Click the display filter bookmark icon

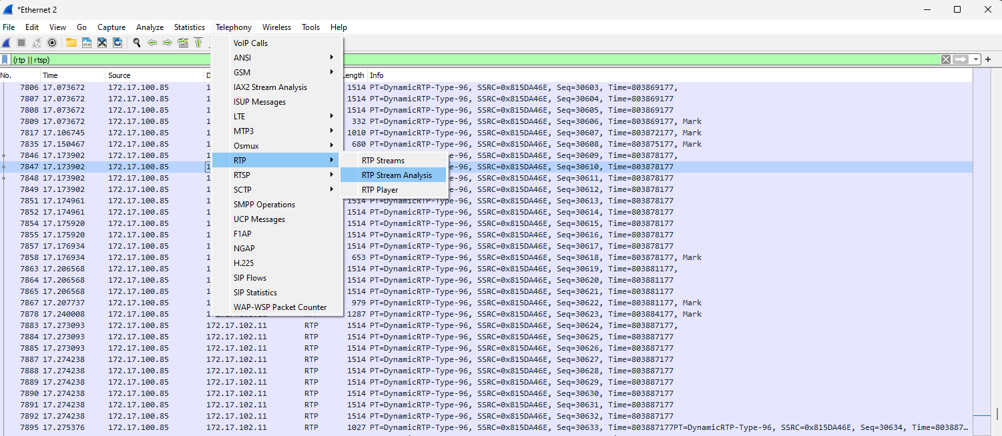(5, 60)
